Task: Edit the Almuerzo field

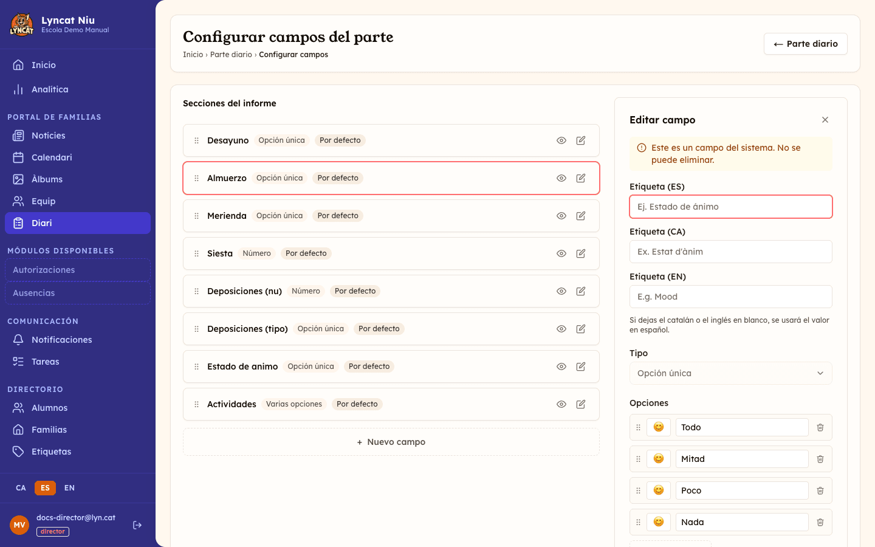Action: coord(581,178)
